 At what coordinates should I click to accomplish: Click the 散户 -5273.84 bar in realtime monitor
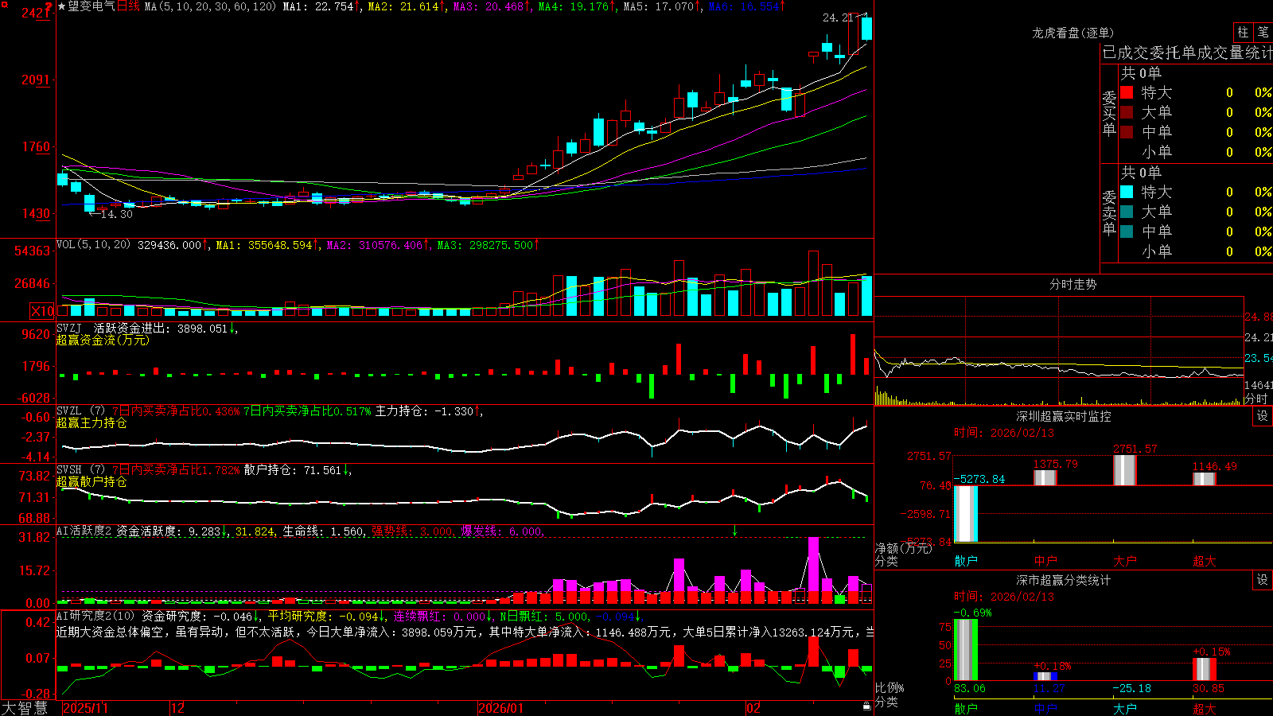pyautogui.click(x=966, y=513)
